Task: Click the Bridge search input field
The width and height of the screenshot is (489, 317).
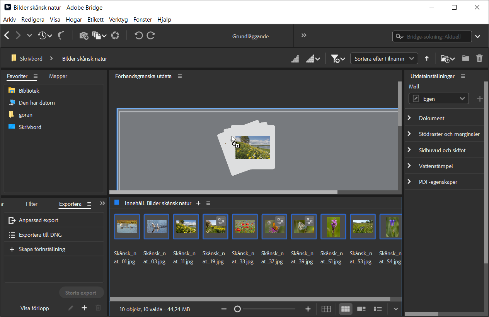Action: [x=437, y=37]
